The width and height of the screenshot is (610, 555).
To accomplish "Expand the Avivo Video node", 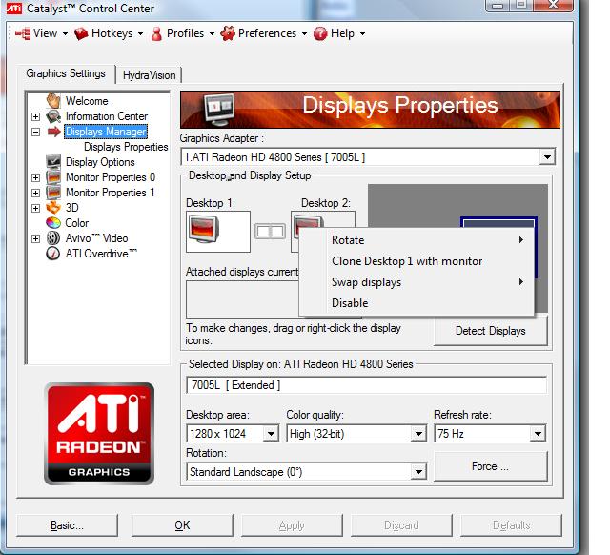I will [x=35, y=238].
